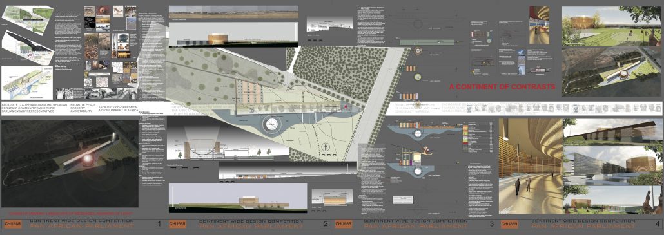The image size is (664, 235).
Task: Click board number 4 in the footer
Action: coord(657,224)
